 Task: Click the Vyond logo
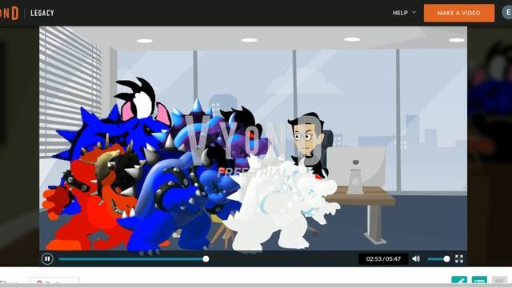coord(10,13)
